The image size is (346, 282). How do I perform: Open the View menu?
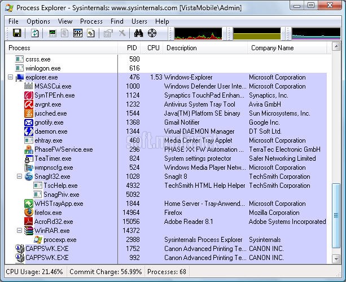[65, 21]
